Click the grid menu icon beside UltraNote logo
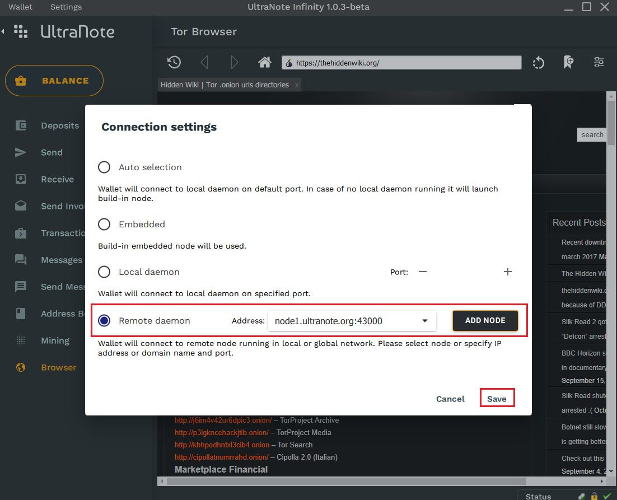This screenshot has height=500, width=617. click(21, 31)
